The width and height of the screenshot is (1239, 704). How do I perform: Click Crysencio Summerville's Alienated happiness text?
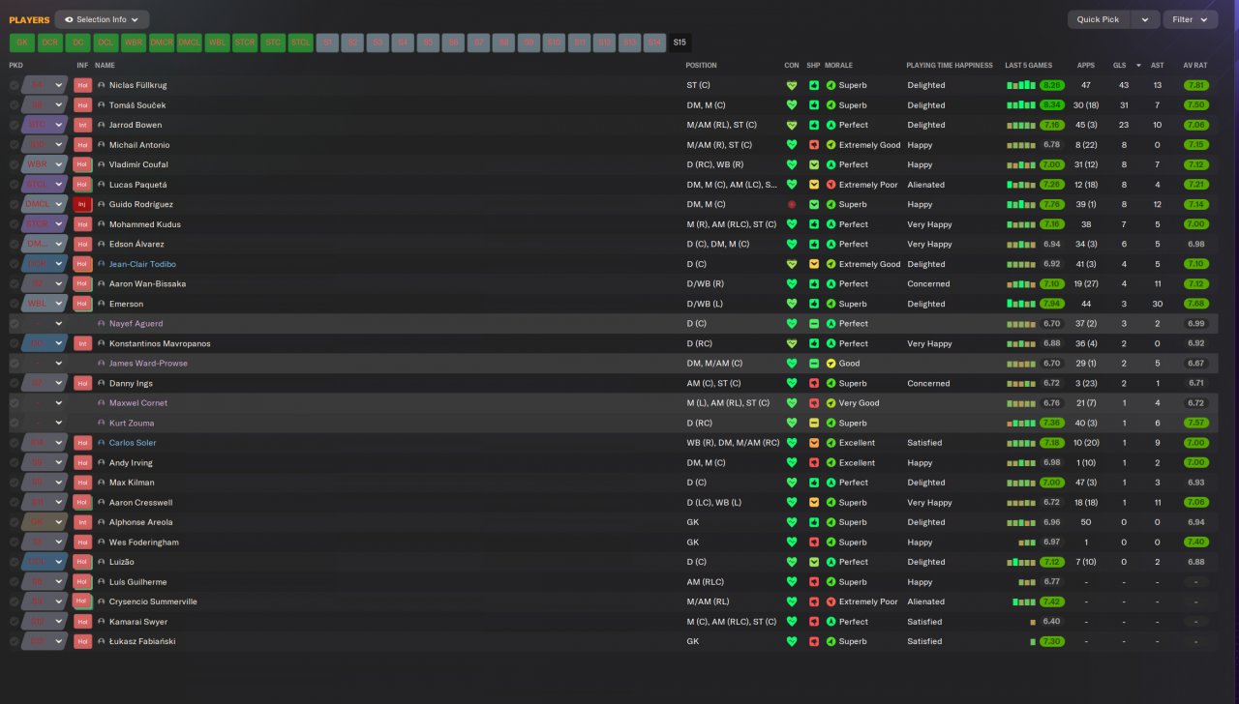[925, 601]
